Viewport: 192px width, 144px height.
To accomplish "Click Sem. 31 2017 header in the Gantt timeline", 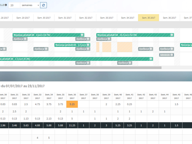I will click(65, 18).
